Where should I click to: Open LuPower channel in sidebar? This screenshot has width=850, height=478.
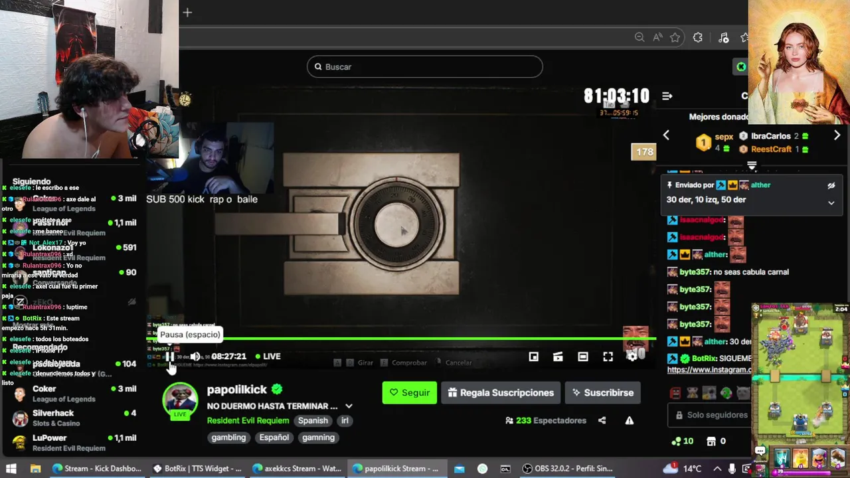(x=73, y=443)
